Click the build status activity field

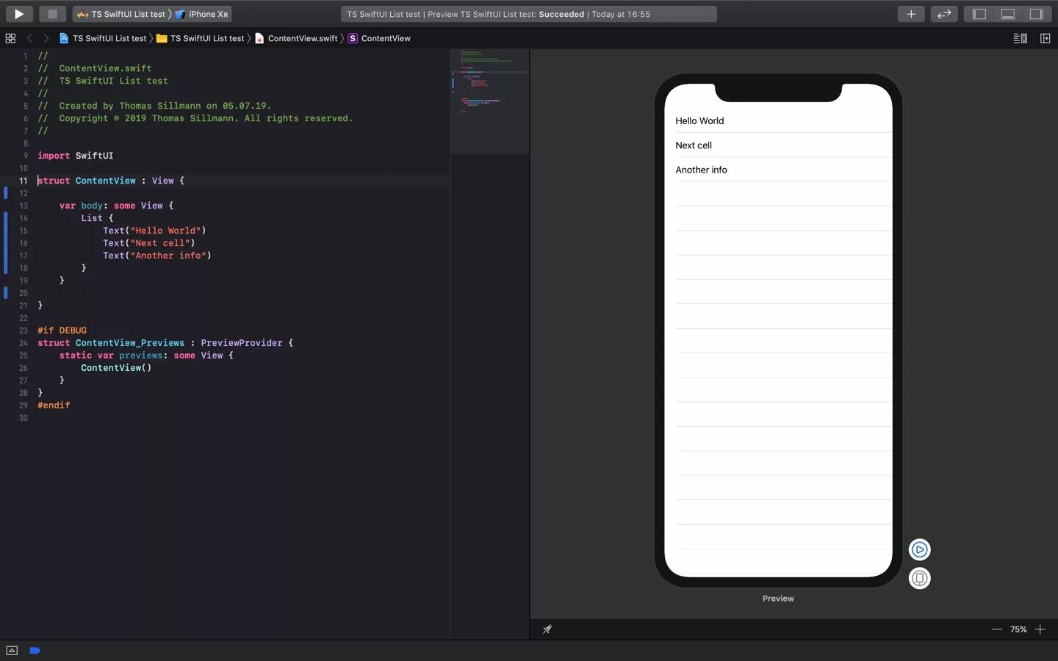point(528,14)
